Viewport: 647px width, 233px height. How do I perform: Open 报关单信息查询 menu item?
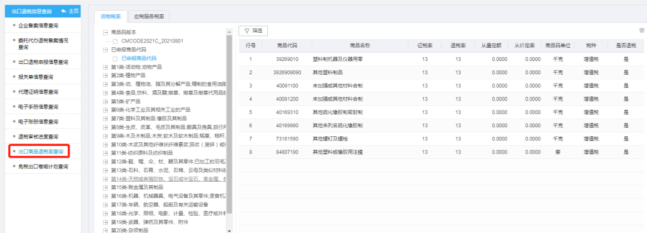pyautogui.click(x=35, y=77)
